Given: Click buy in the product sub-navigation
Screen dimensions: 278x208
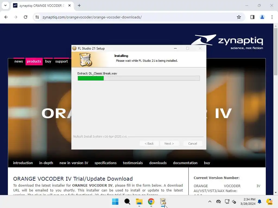Looking at the screenshot, I should [x=207, y=163].
